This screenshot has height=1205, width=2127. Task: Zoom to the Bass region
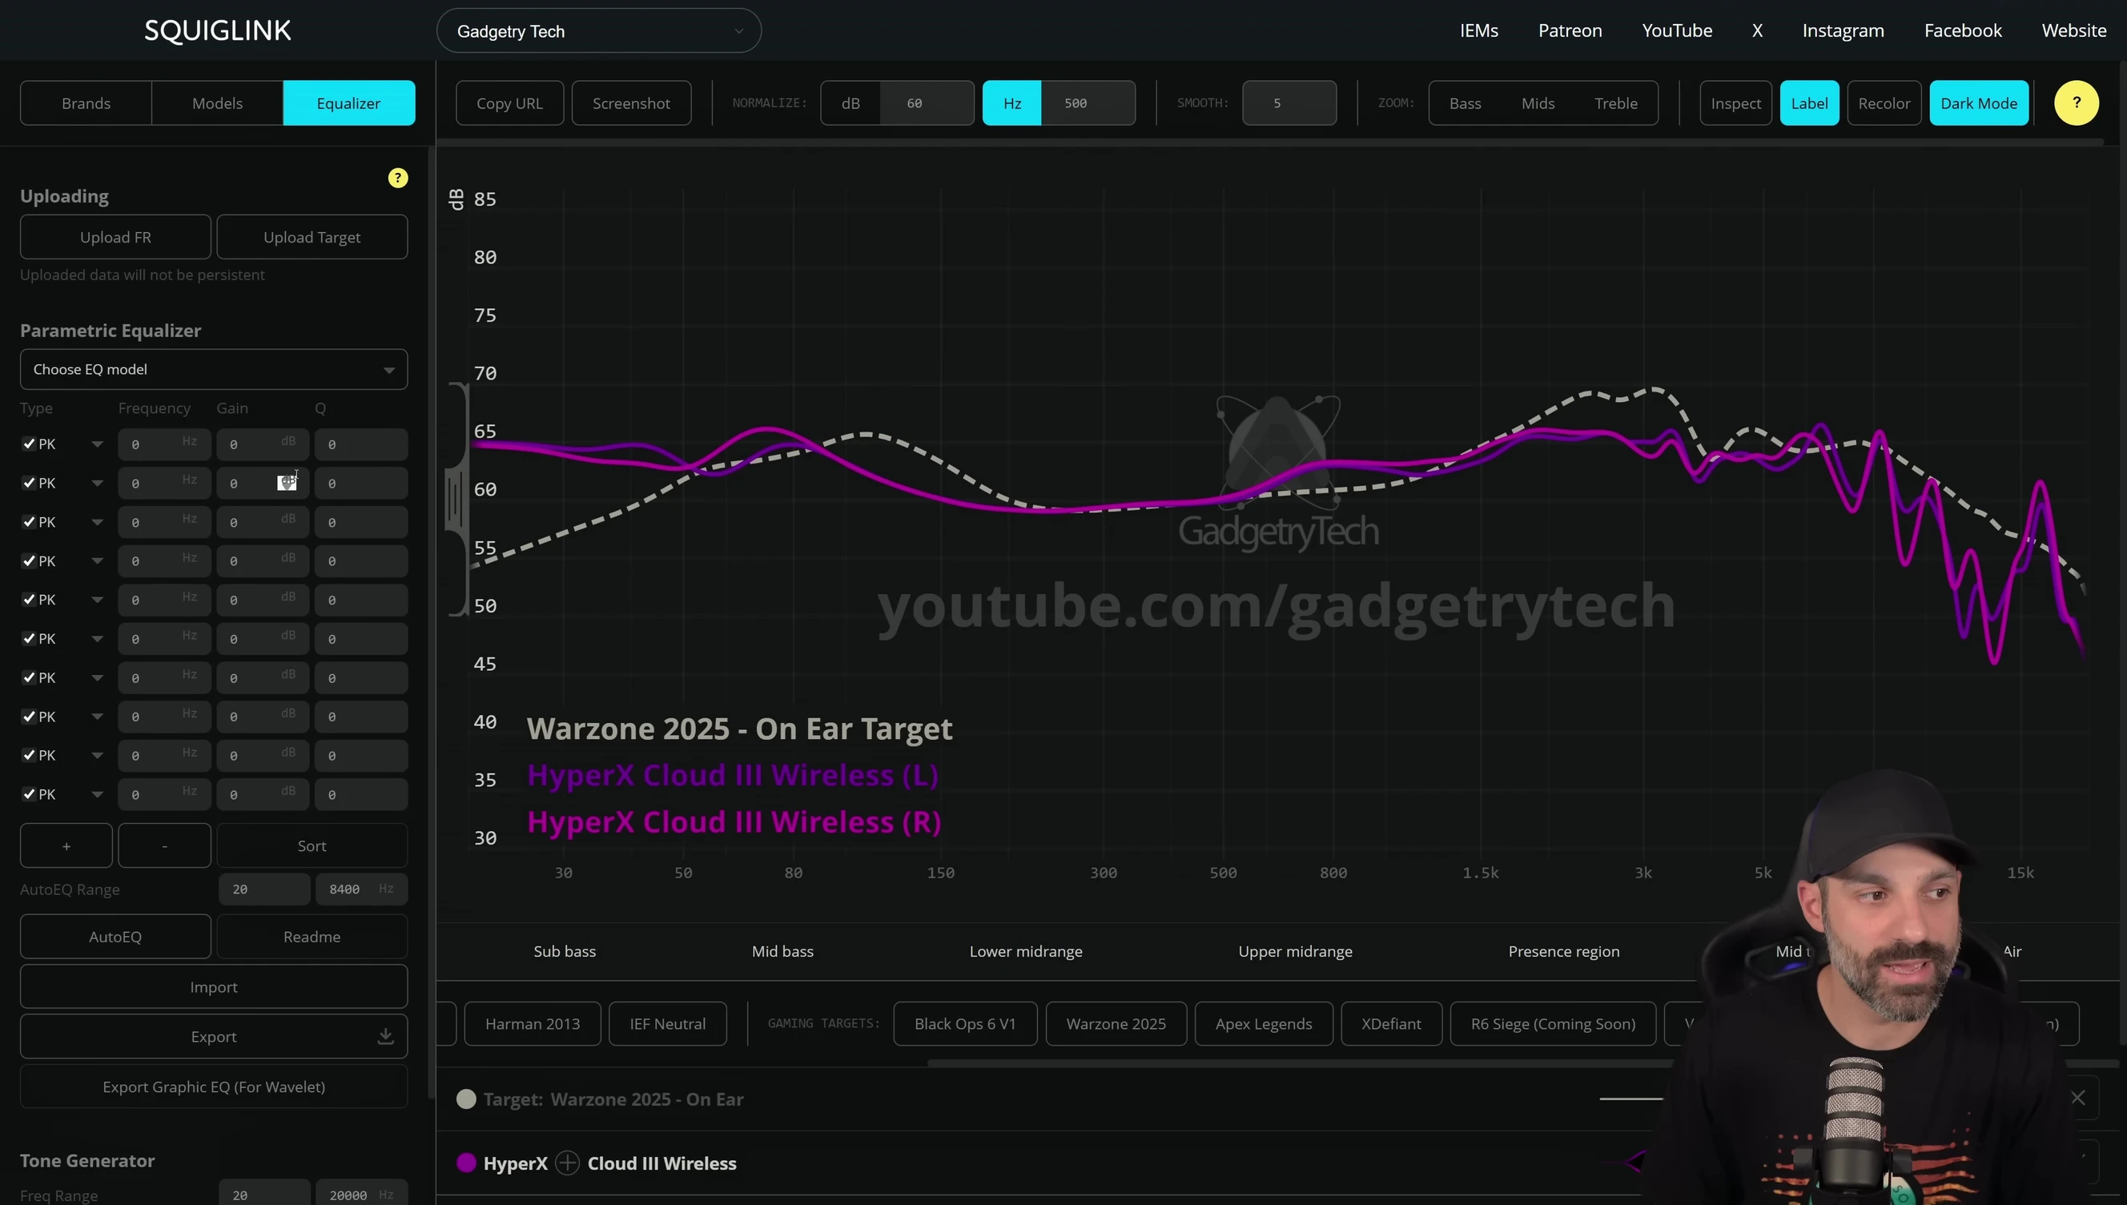(1465, 102)
